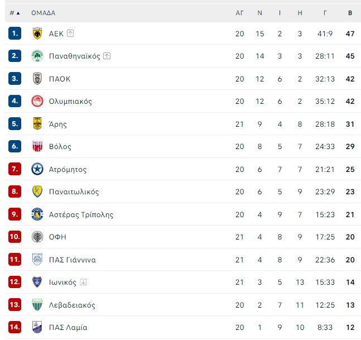The height and width of the screenshot is (340, 361).
Task: Sort by the ΟΜΑΔΑ column header
Action: point(44,13)
